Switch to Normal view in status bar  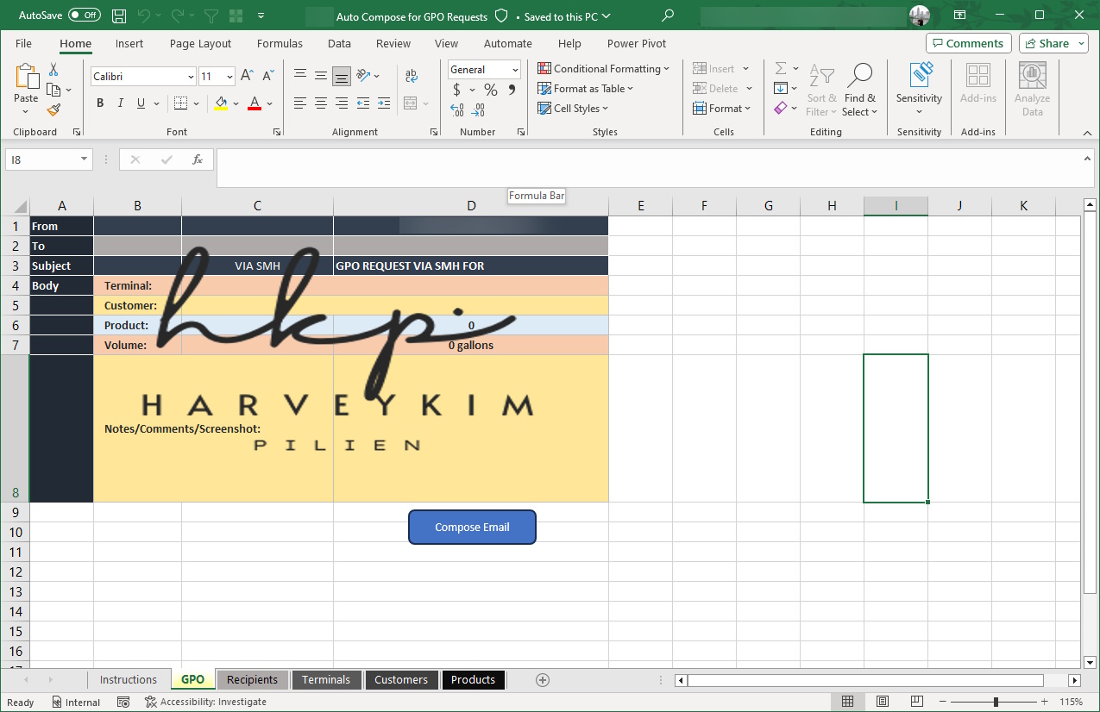tap(848, 702)
